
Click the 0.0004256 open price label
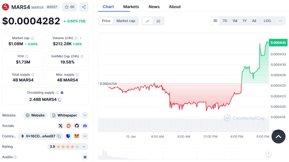108,84
